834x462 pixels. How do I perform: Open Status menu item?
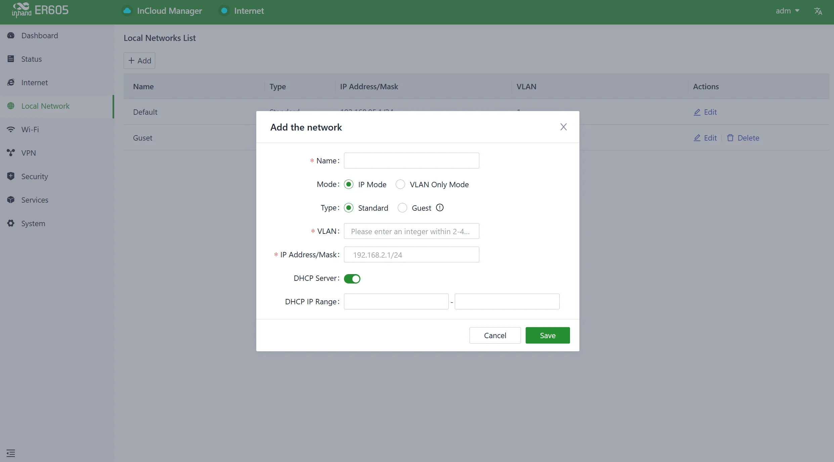click(x=56, y=59)
